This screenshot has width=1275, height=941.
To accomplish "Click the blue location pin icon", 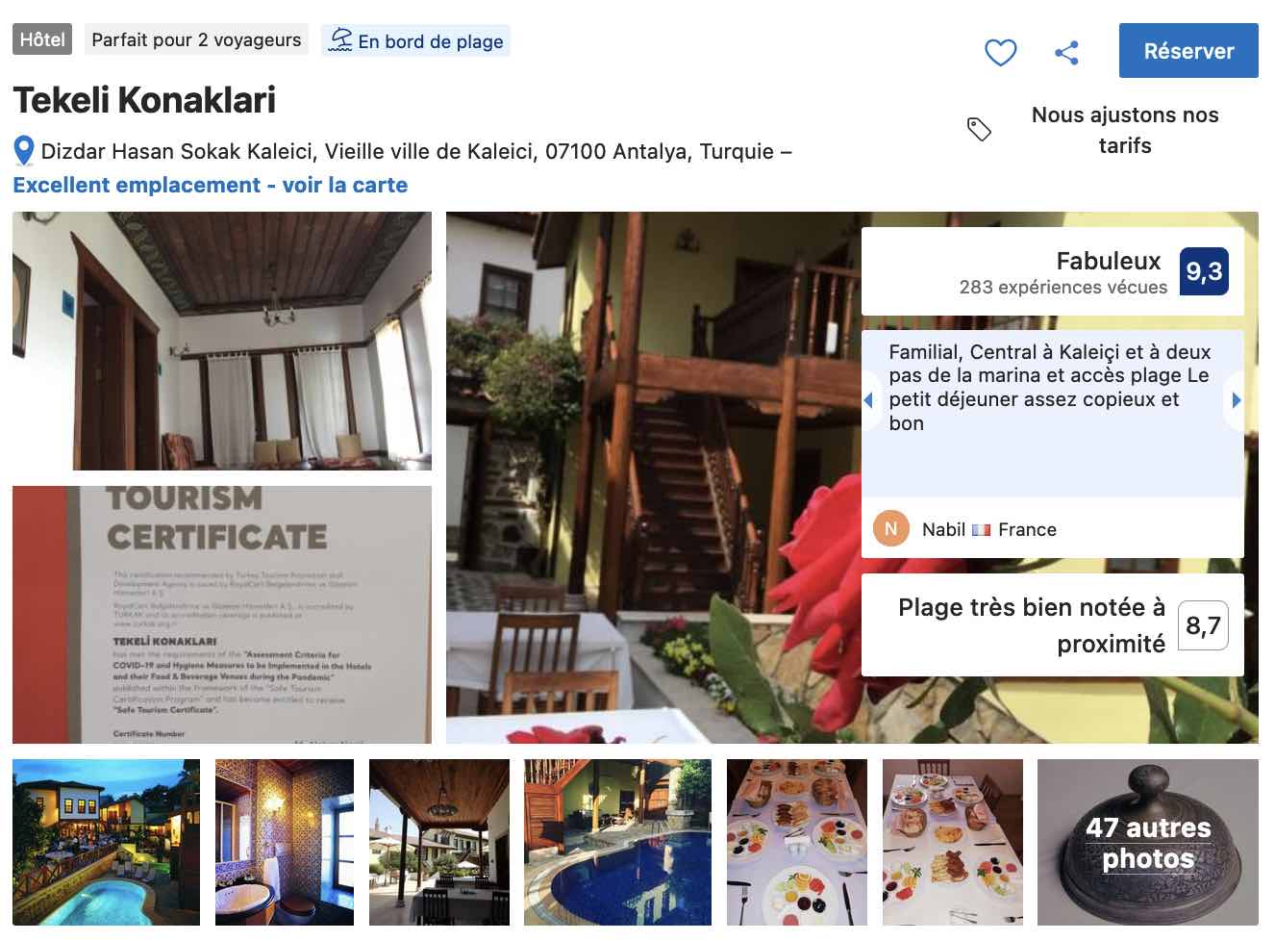I will point(24,151).
